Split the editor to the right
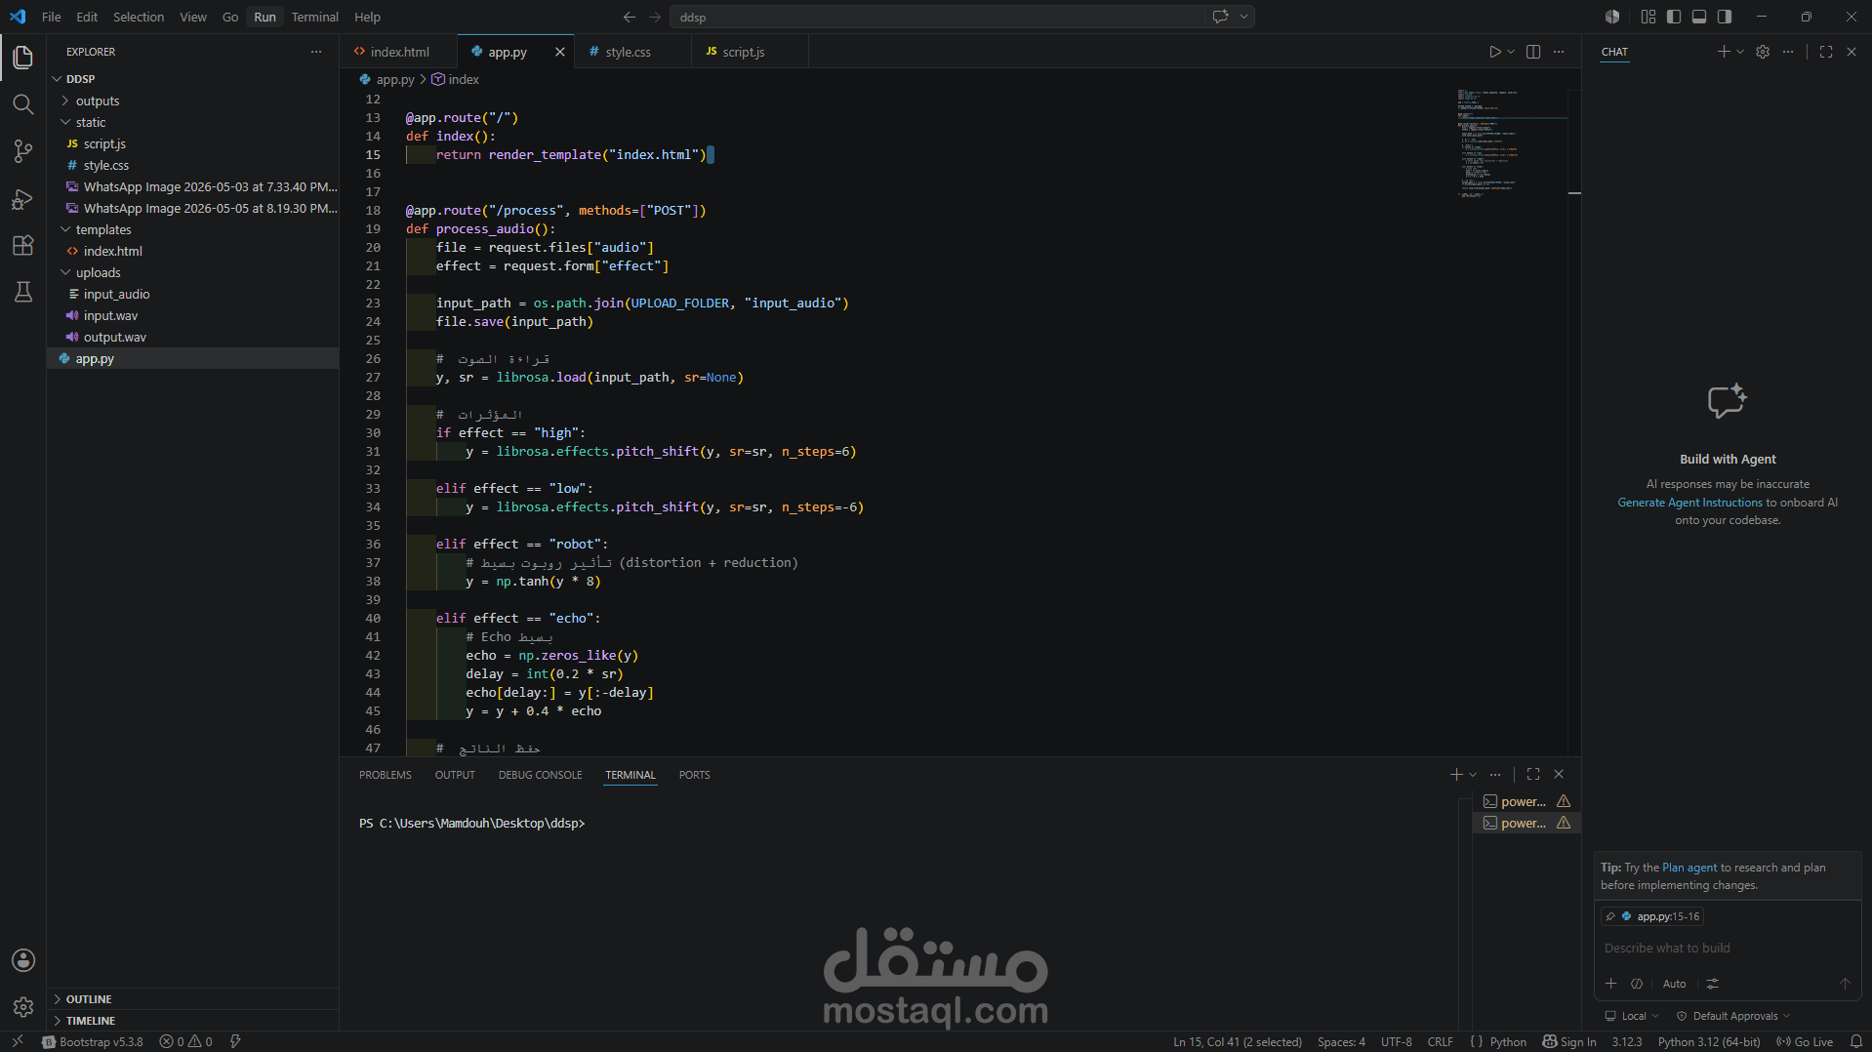Image resolution: width=1872 pixels, height=1052 pixels. point(1533,52)
